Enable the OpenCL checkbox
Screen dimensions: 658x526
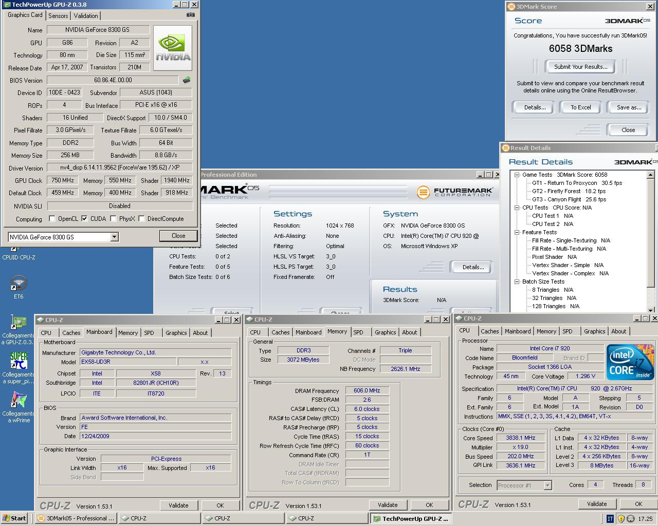click(x=52, y=219)
